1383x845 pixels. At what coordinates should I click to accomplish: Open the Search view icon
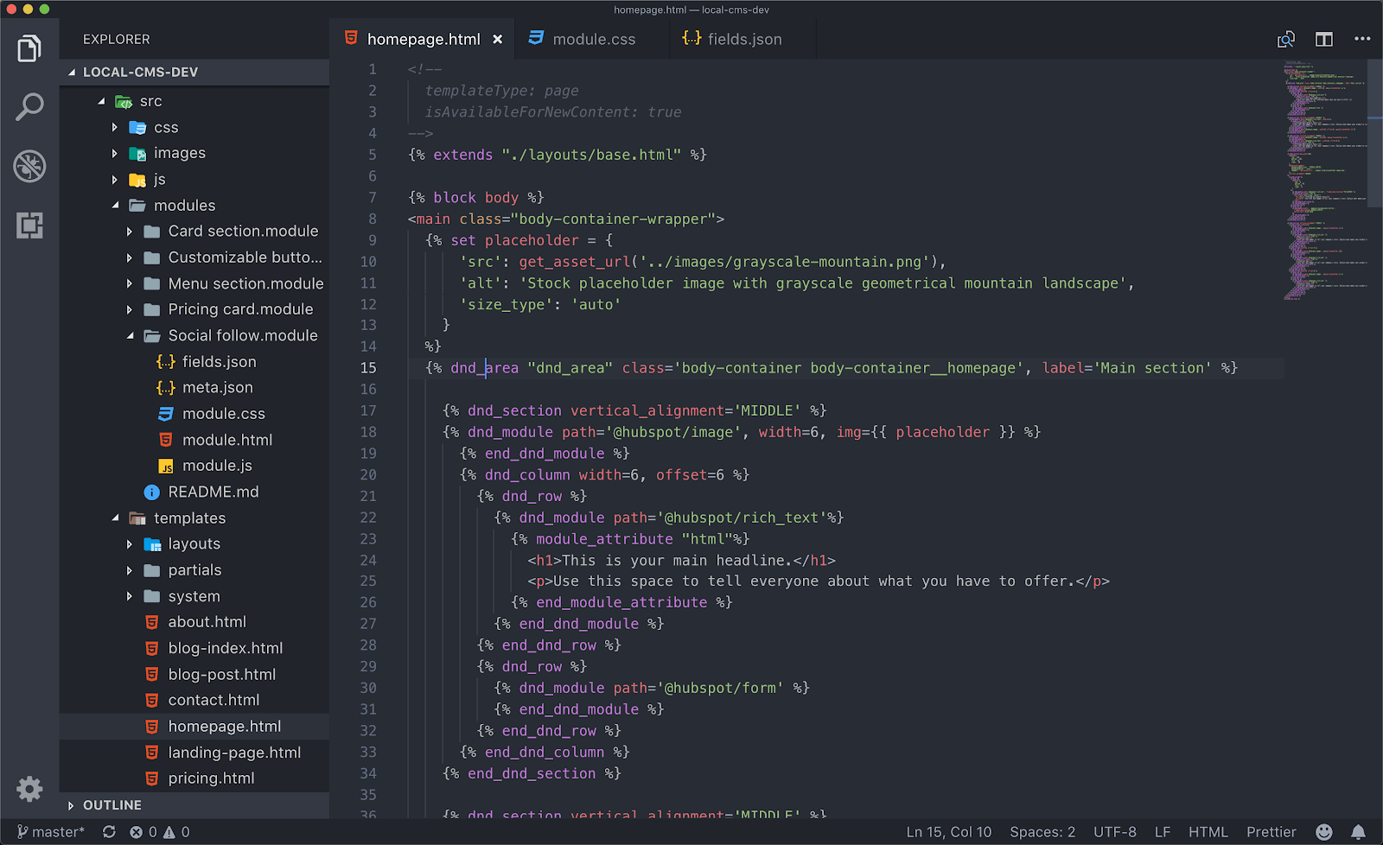(x=29, y=108)
